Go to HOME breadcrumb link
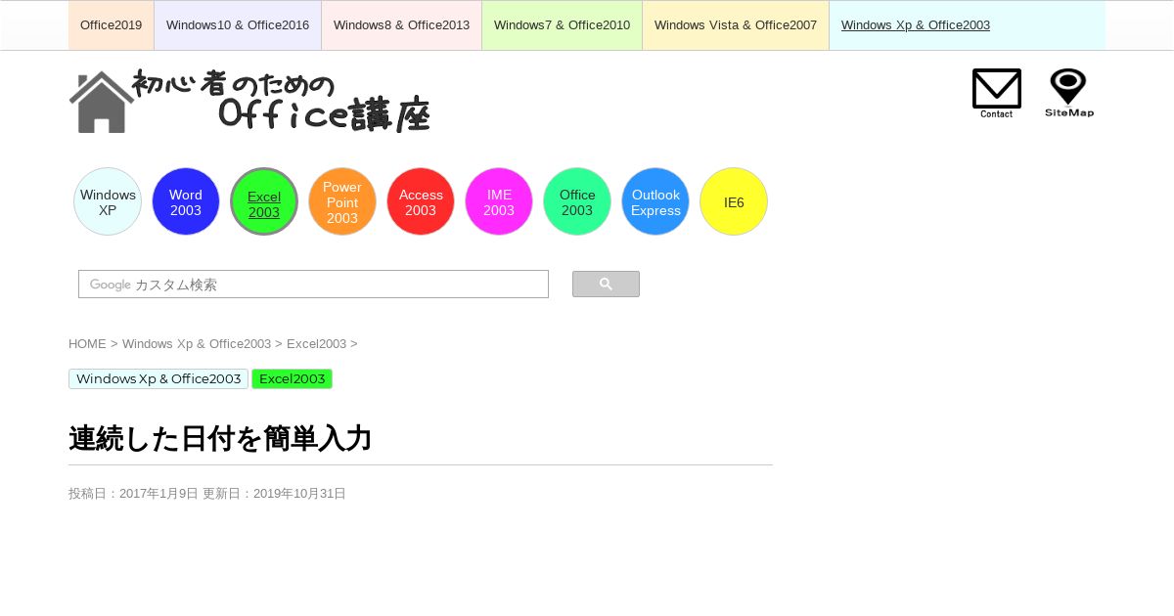This screenshot has height=616, width=1174. [87, 344]
